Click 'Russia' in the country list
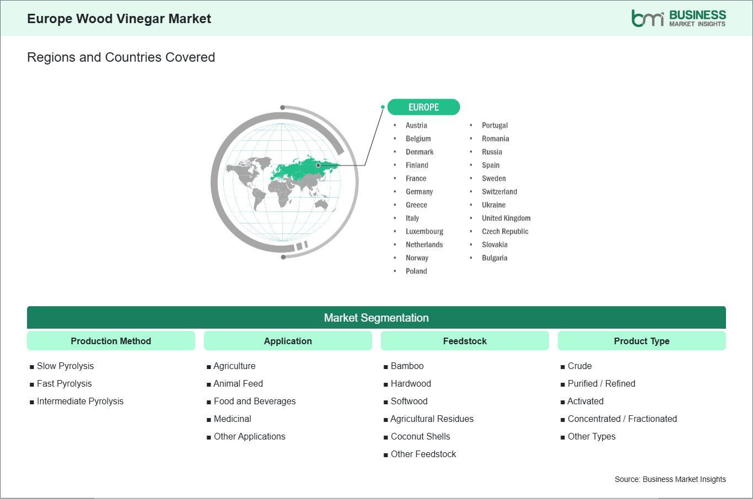Image resolution: width=753 pixels, height=499 pixels. (492, 152)
